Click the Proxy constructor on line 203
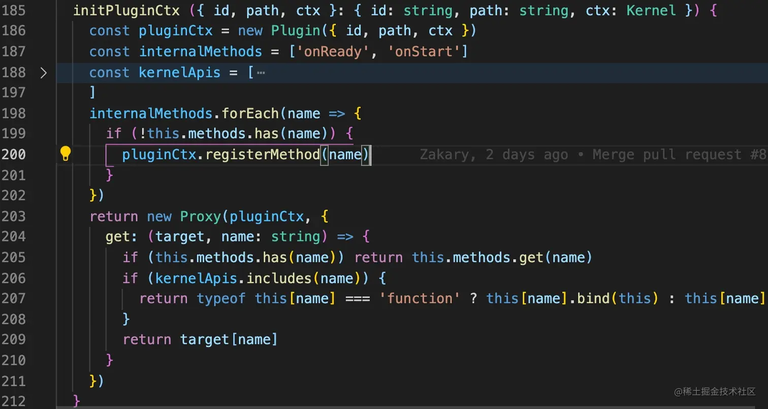 (x=201, y=216)
